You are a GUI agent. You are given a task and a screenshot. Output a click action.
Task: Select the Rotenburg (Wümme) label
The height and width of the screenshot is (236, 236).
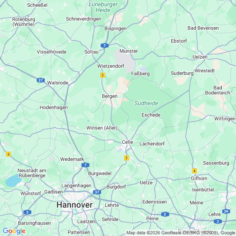pyautogui.click(x=23, y=22)
